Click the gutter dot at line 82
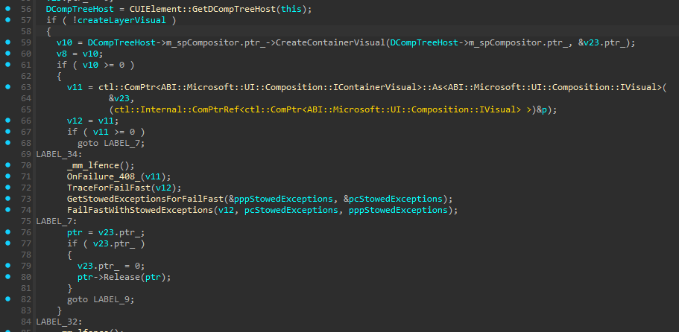The width and height of the screenshot is (679, 332). click(7, 299)
